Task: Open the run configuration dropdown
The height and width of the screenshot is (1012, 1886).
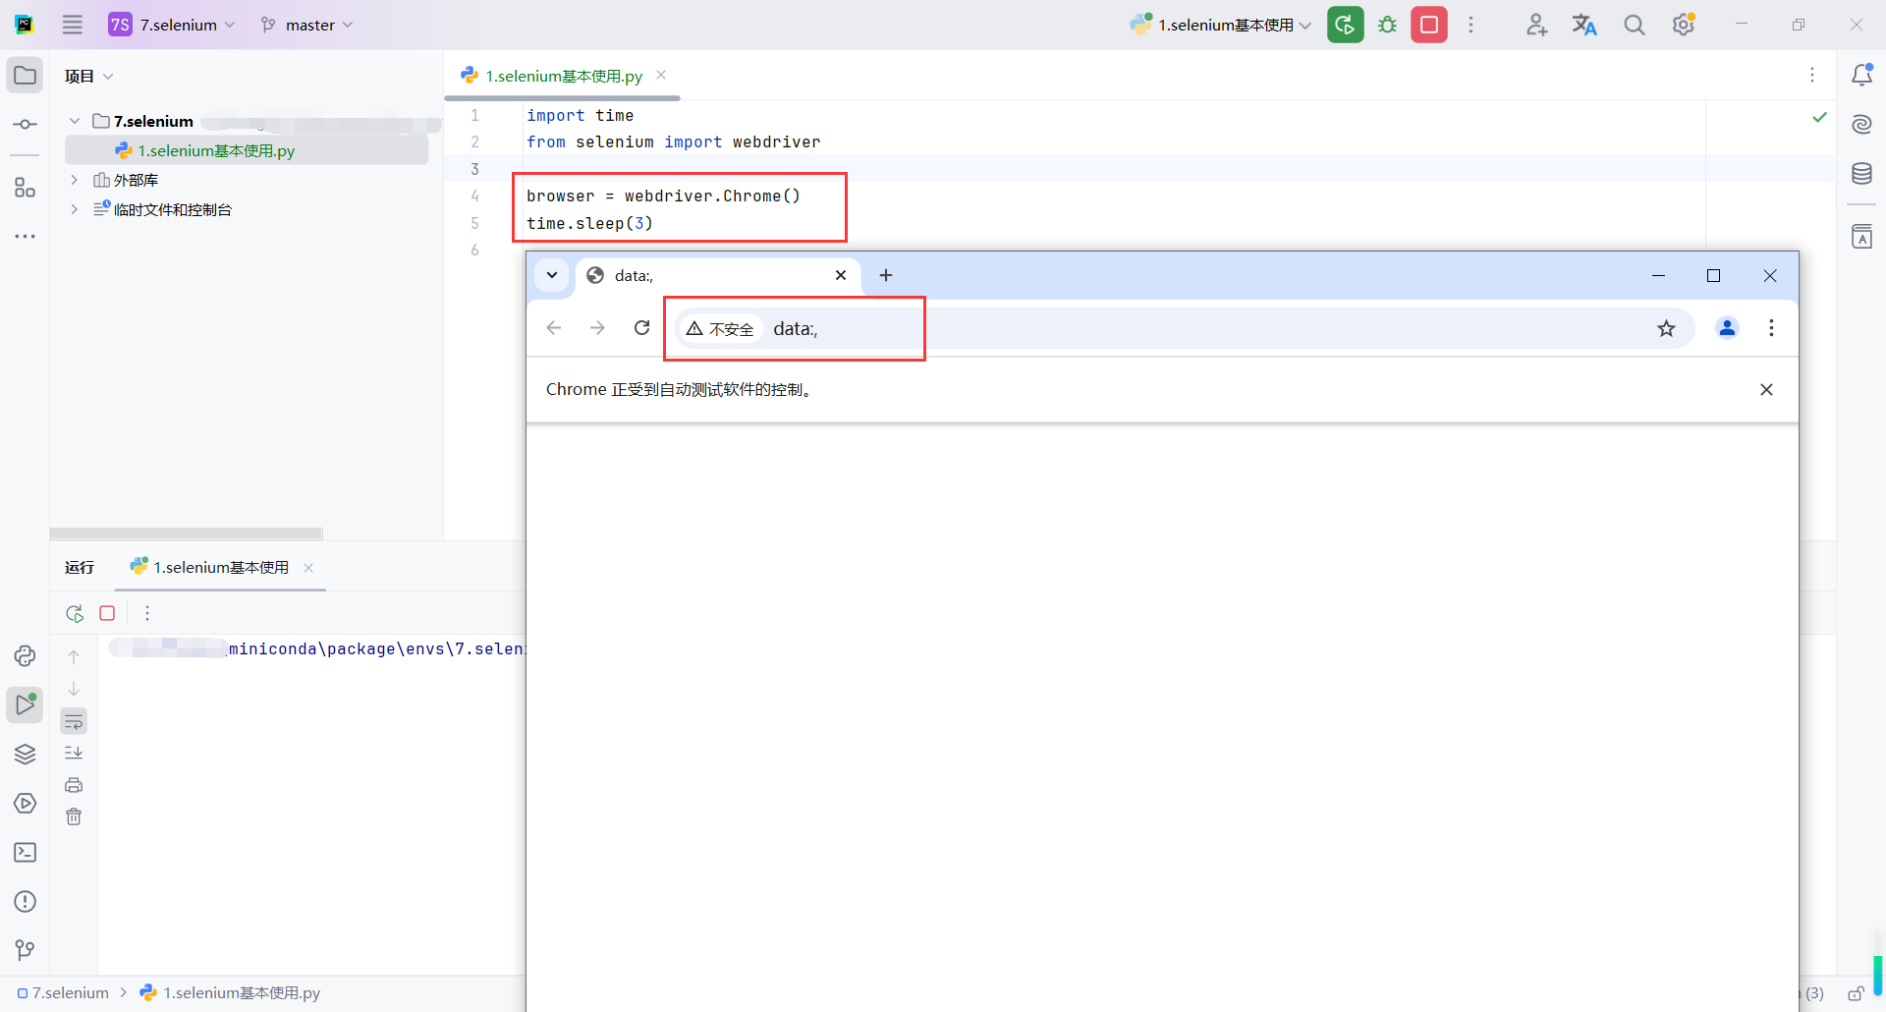Action: 1221,25
